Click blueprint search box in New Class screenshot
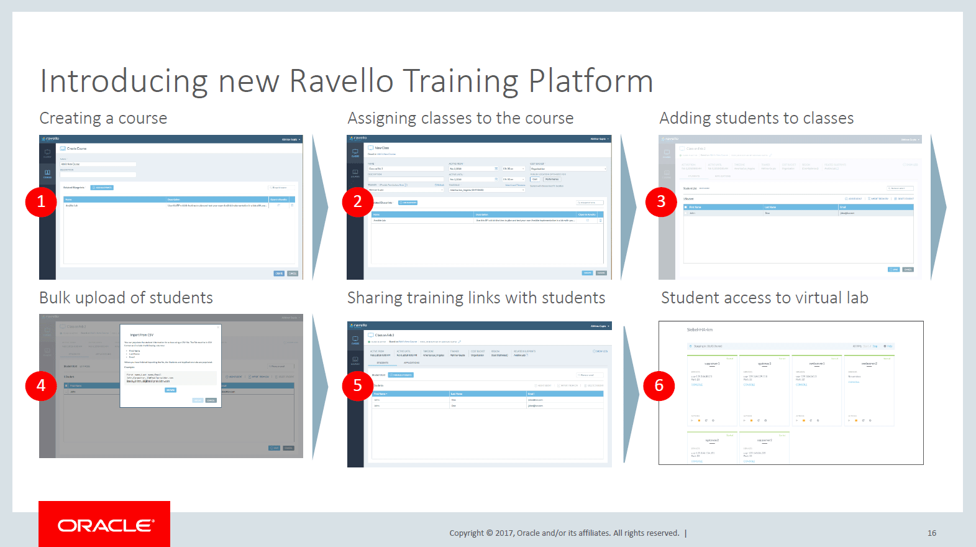976x547 pixels. [x=590, y=203]
